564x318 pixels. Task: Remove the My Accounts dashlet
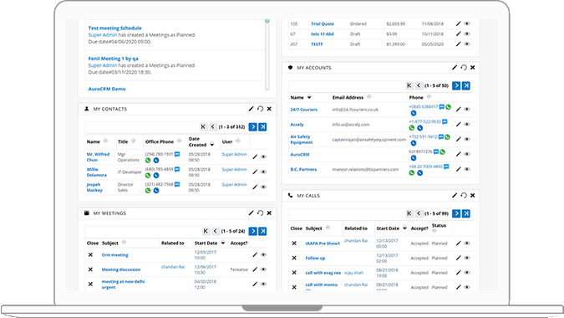tap(473, 67)
